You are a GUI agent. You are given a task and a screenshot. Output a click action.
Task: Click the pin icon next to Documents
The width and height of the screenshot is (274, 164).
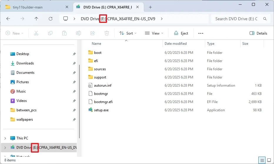pyautogui.click(x=74, y=73)
